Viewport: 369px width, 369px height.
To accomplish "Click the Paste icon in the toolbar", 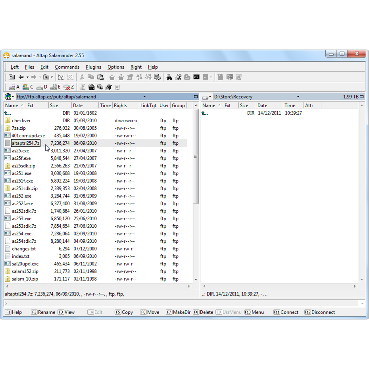I will click(100, 77).
